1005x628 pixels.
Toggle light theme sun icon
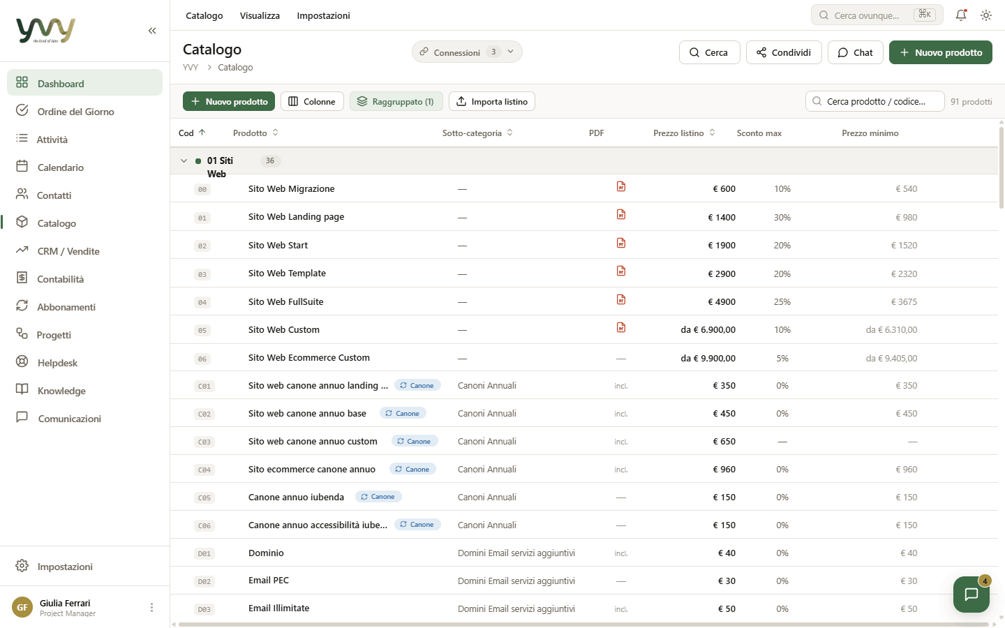click(x=986, y=15)
